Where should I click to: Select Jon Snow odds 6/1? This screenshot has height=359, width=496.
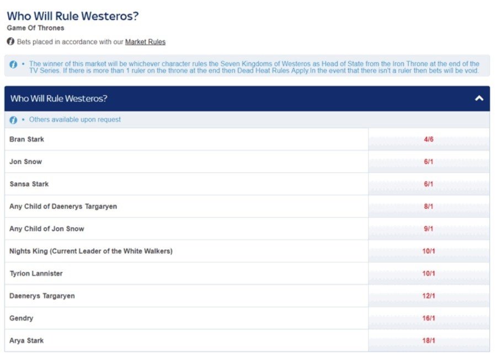429,162
